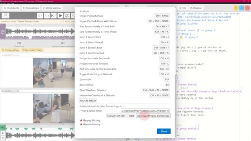Click the lower waveform track
Screen dimensions: 251x141
coord(40,136)
